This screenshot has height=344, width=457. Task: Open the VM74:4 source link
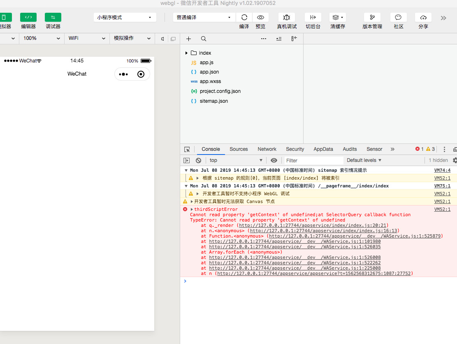[x=442, y=170]
